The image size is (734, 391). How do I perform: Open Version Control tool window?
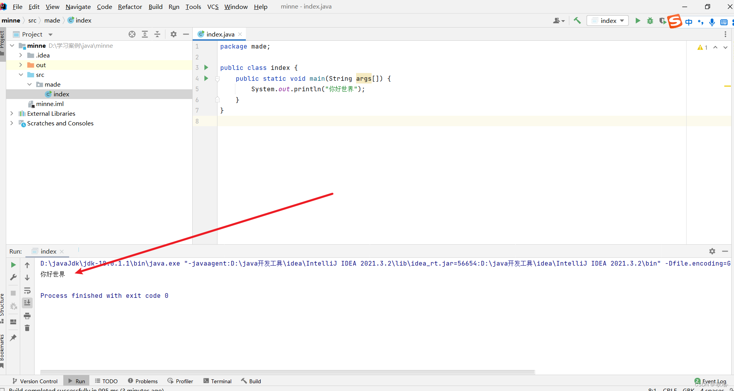pyautogui.click(x=35, y=381)
